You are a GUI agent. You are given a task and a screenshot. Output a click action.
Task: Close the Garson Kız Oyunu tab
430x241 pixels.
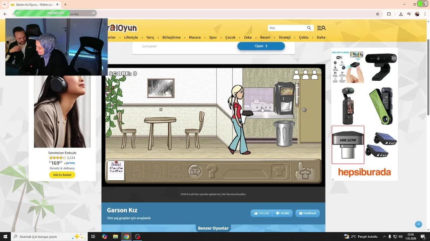pyautogui.click(x=57, y=4)
